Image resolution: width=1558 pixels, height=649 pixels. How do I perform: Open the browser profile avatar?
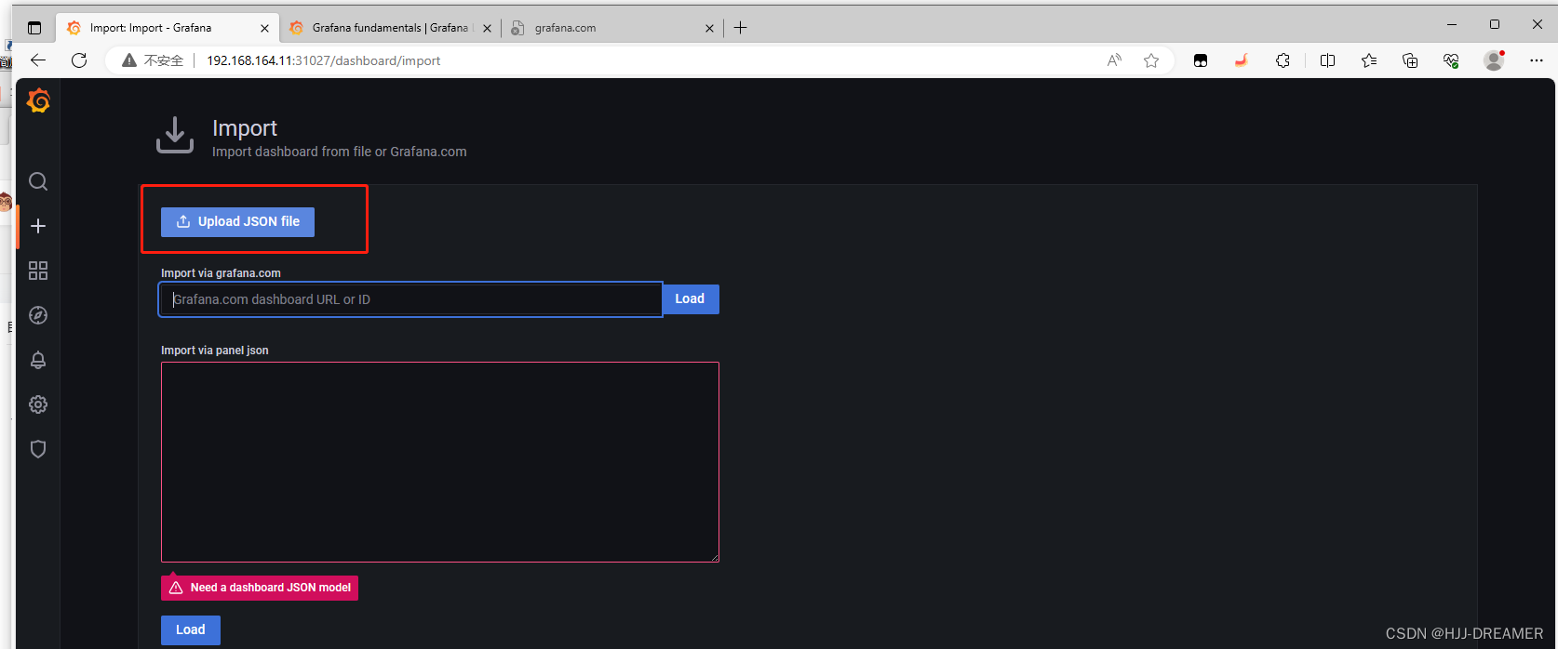pos(1494,60)
